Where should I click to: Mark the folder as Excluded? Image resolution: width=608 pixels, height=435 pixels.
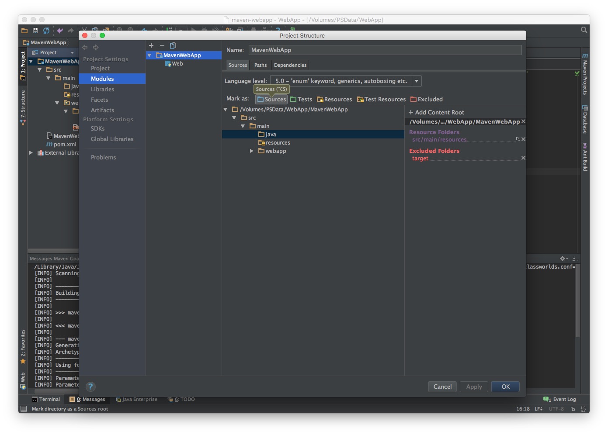[427, 100]
